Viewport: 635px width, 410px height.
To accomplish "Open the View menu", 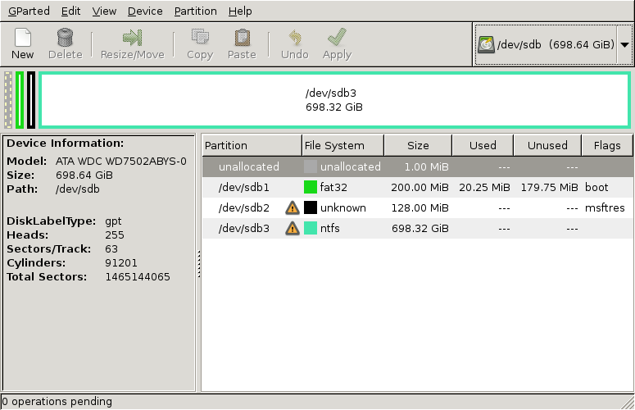I will (104, 11).
